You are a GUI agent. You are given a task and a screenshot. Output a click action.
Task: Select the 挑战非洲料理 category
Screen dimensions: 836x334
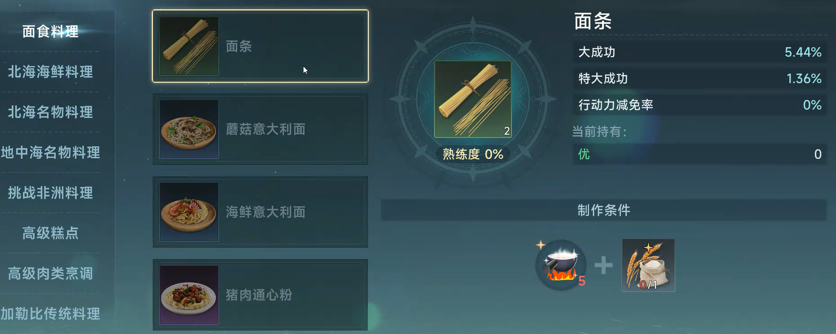click(x=50, y=193)
